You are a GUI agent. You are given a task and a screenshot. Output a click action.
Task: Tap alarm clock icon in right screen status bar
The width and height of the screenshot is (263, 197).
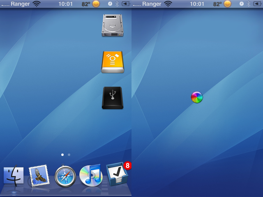tap(242, 4)
